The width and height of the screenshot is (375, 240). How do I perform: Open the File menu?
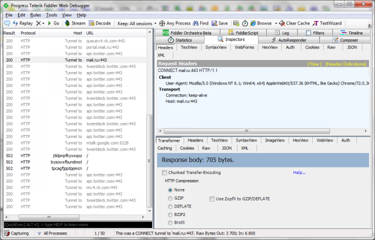[x=9, y=15]
